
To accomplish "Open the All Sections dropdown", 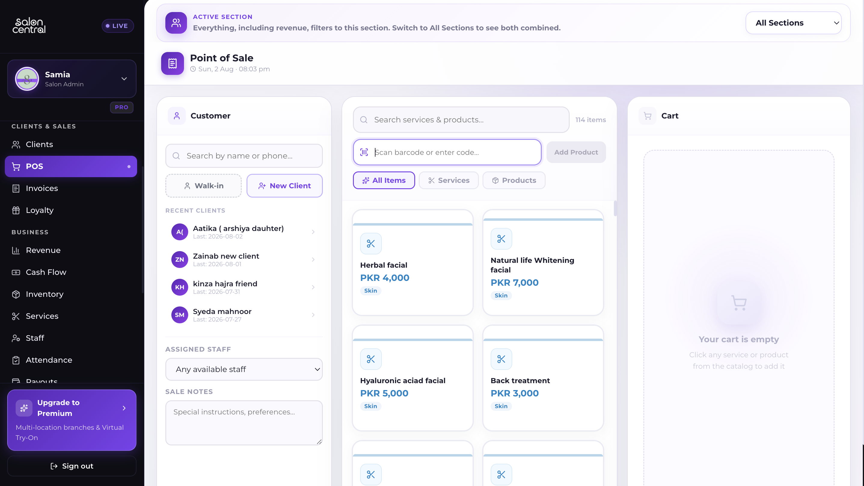I will [793, 23].
